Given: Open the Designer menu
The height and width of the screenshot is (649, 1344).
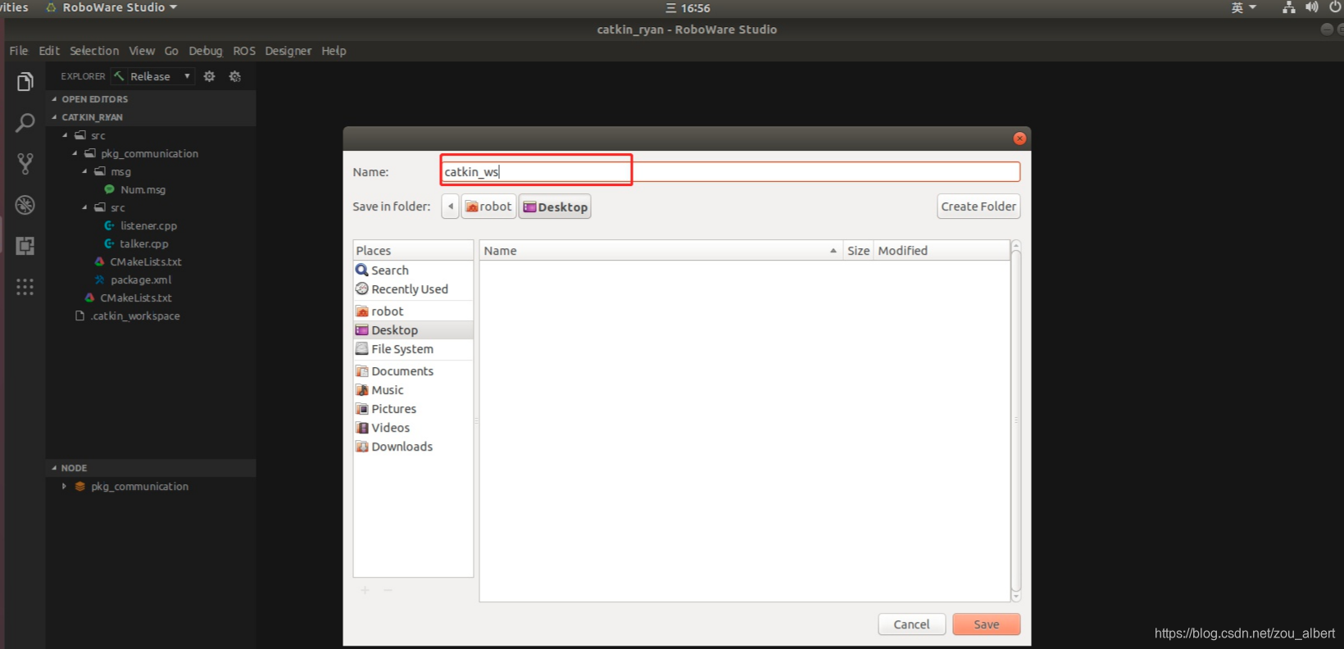Looking at the screenshot, I should [x=288, y=51].
